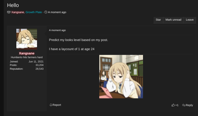Viewport: 198px width, 116px height.
Task: Report this post
Action: point(55,105)
